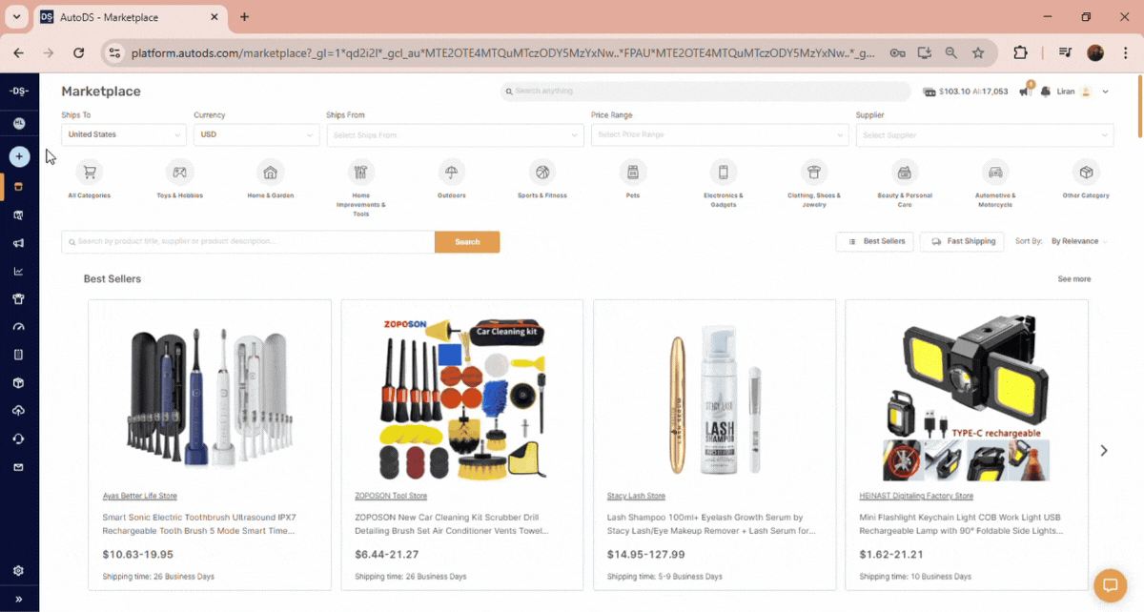This screenshot has width=1144, height=612.
Task: Enable the Fast Shipping filter
Action: [961, 241]
